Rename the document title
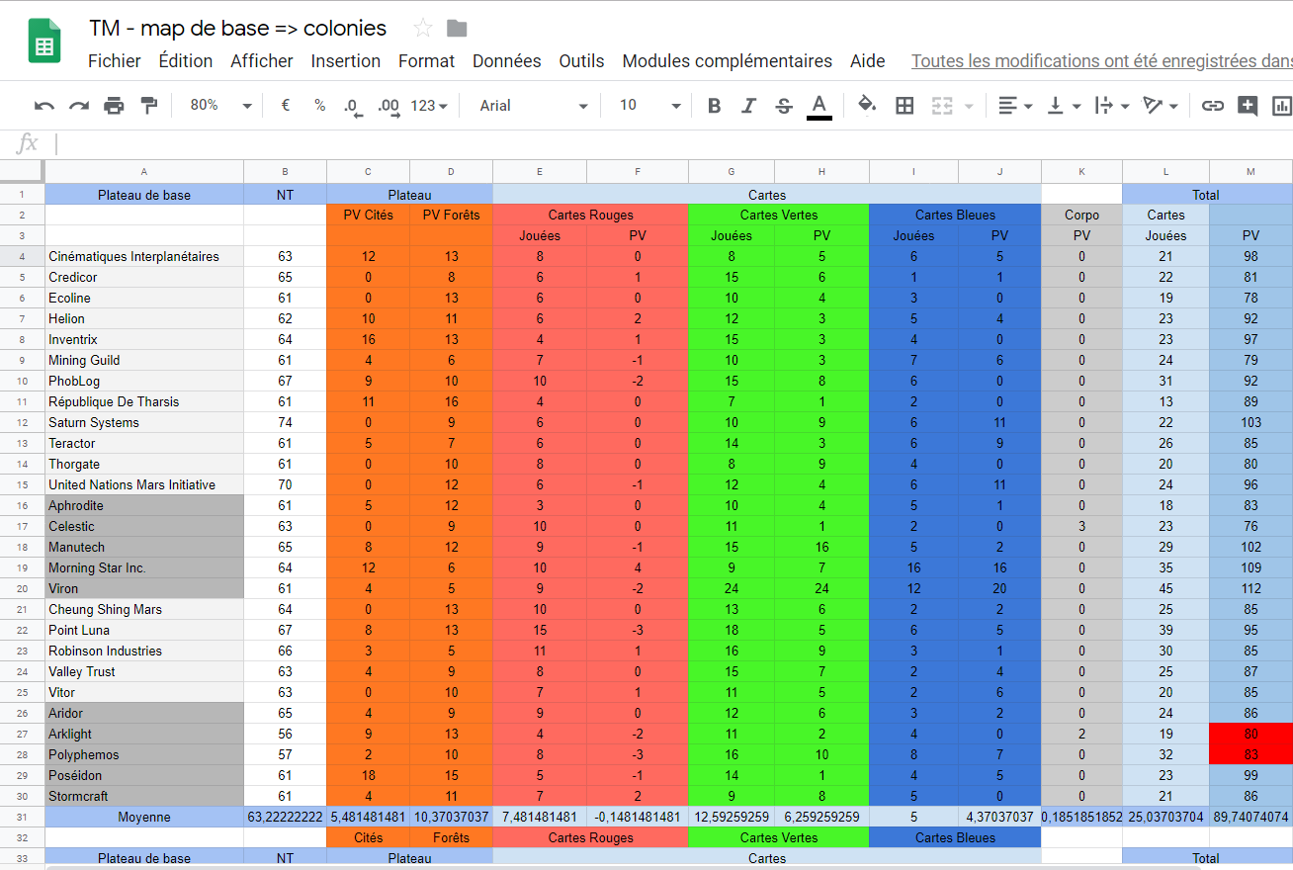 238,29
